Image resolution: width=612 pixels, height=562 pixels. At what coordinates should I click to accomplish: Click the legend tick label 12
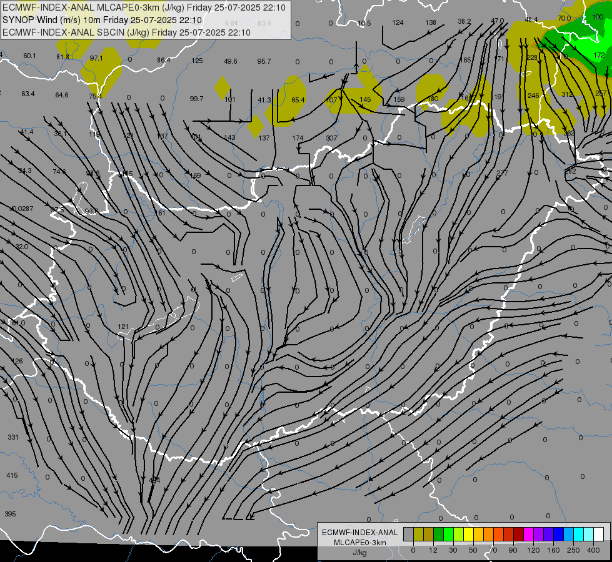(433, 550)
